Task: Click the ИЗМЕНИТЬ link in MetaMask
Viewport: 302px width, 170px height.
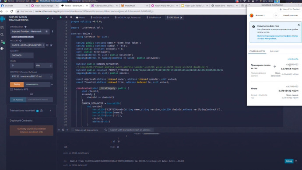Action: click(293, 59)
